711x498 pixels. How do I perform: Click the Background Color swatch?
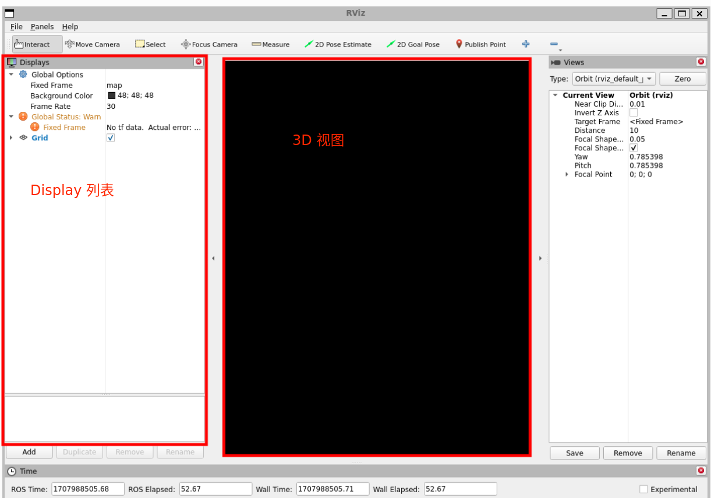pos(112,96)
